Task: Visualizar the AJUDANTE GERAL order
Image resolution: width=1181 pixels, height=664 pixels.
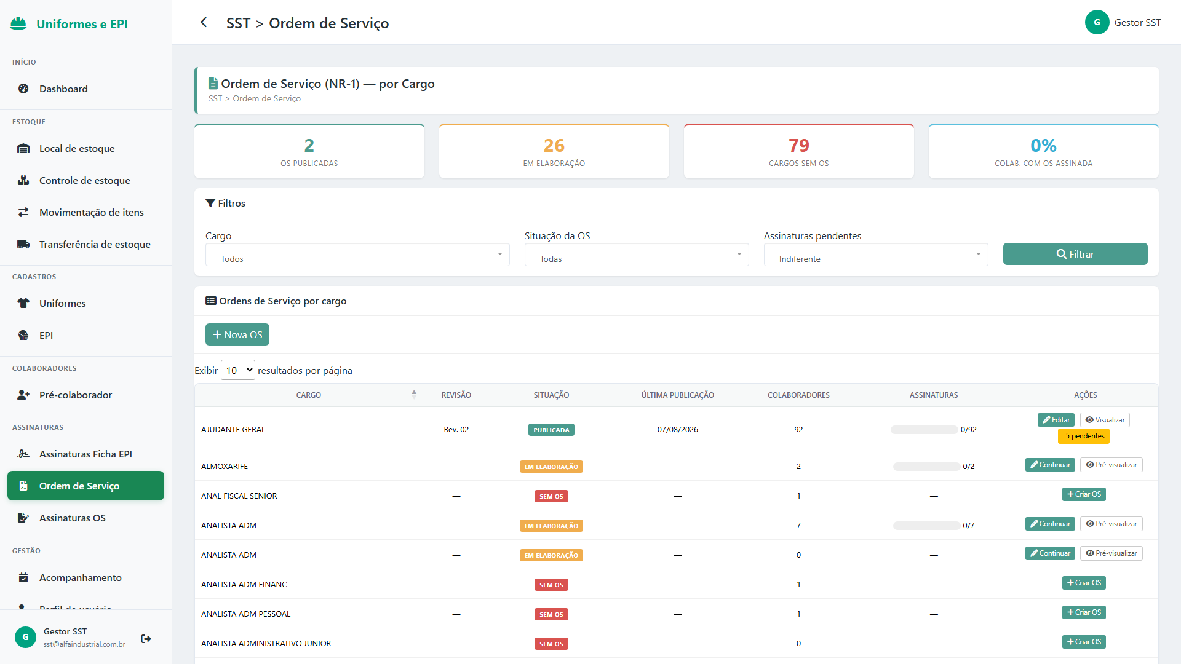Action: (1105, 420)
